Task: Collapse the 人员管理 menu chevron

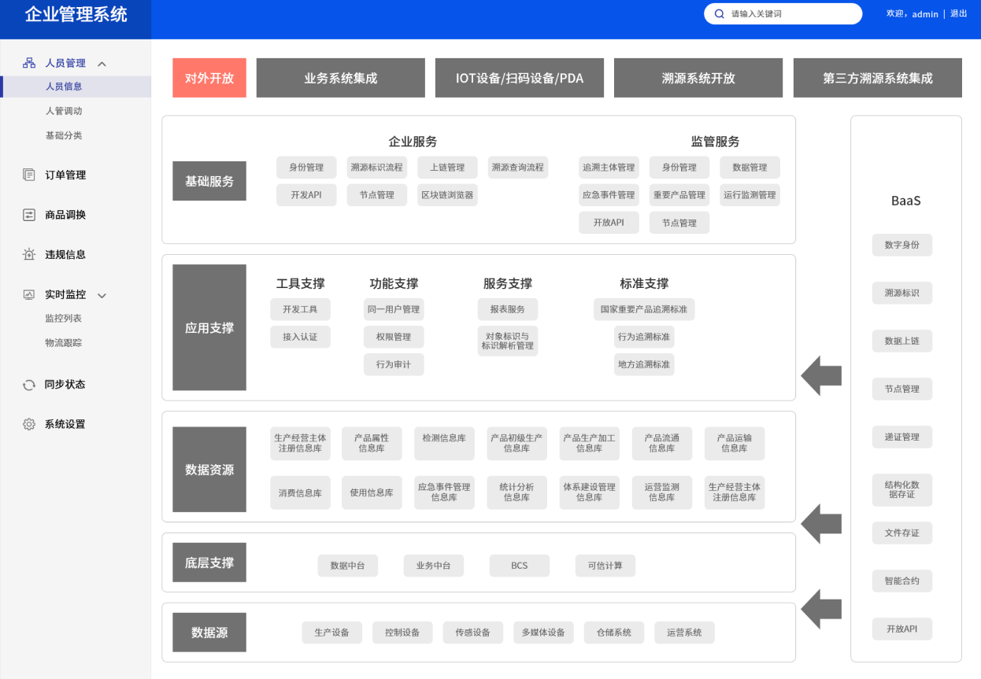Action: coord(102,64)
